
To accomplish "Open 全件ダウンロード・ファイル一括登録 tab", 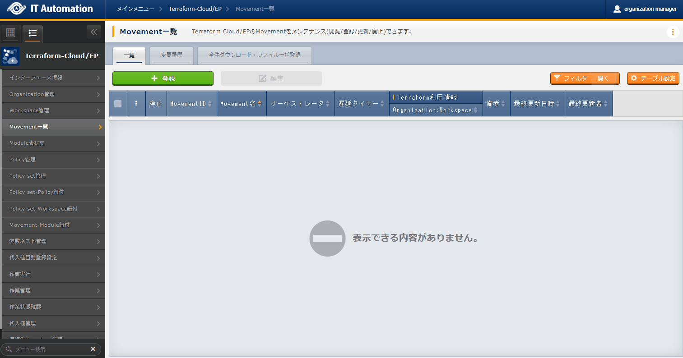I will tap(254, 55).
